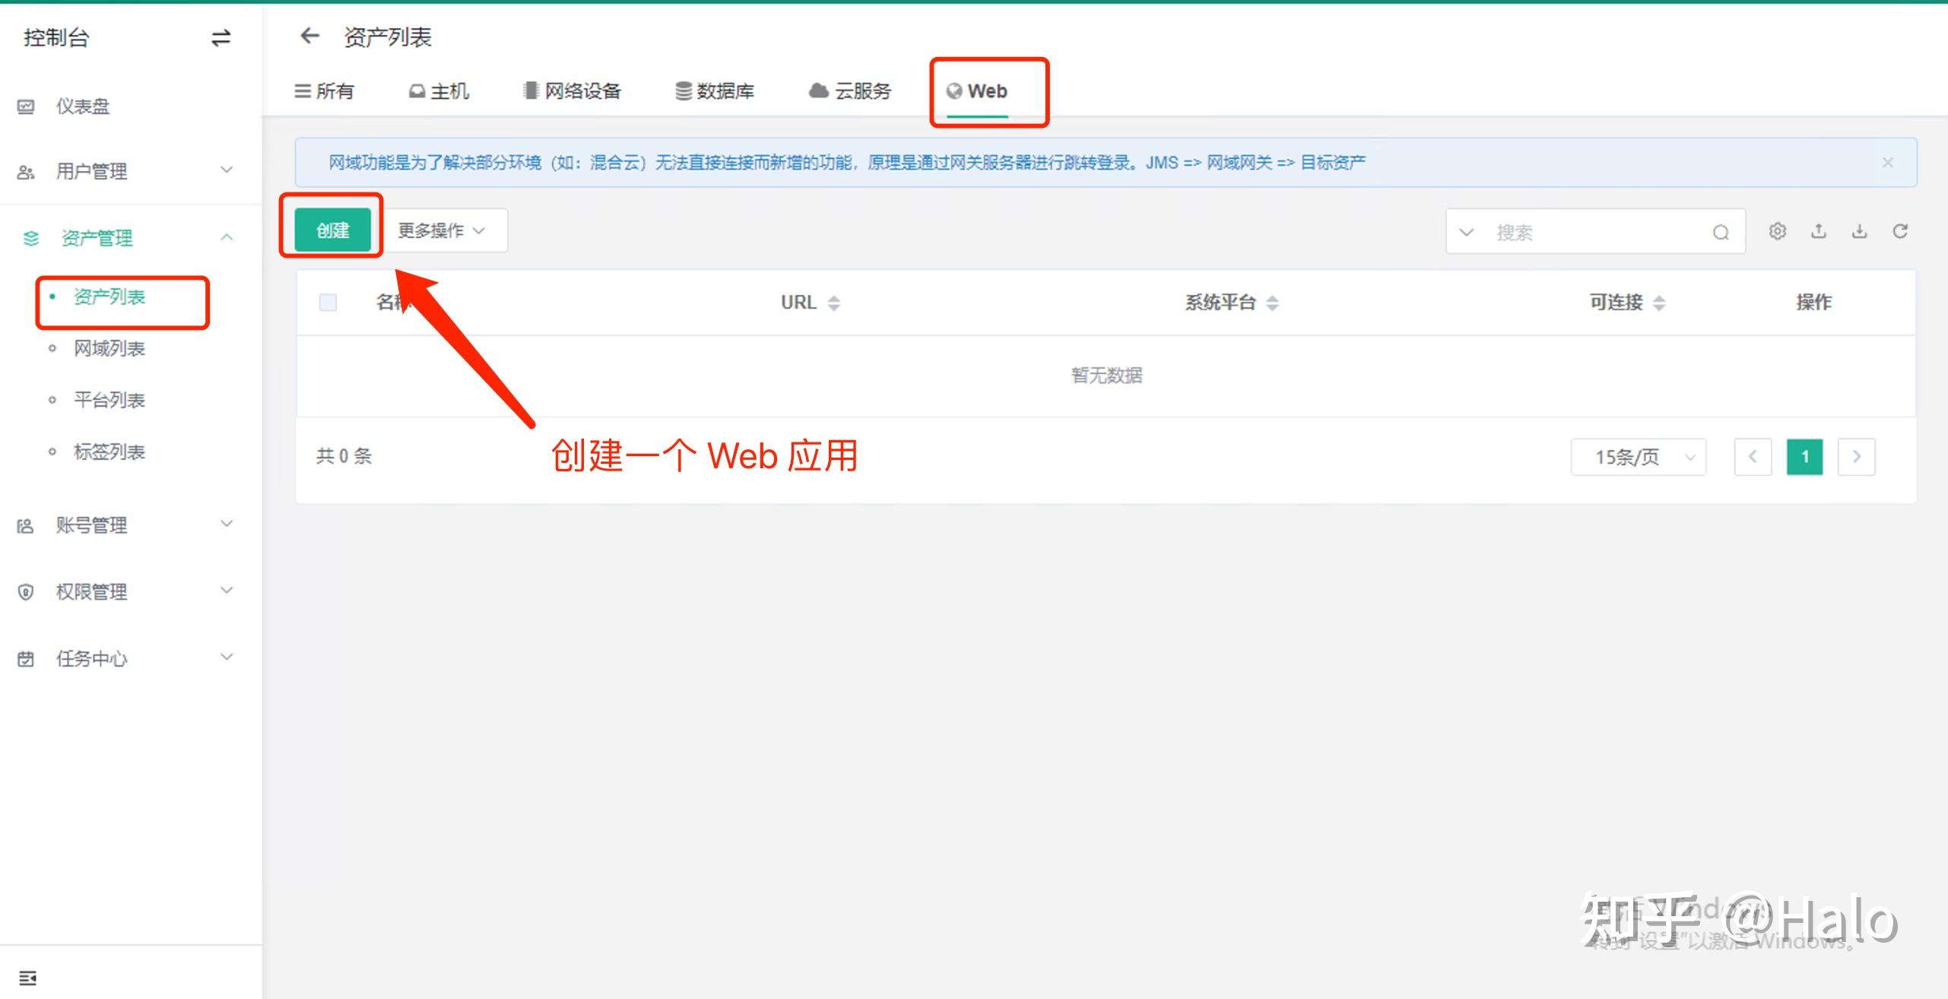Open the 15条/页 page size dropdown
Image resolution: width=1948 pixels, height=999 pixels.
[x=1638, y=456]
